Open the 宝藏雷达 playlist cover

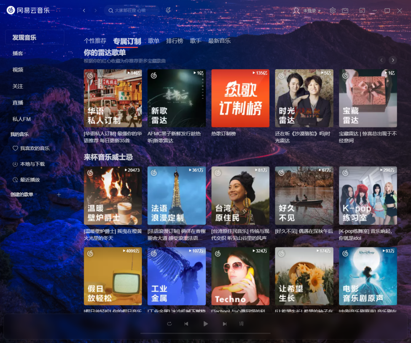coord(368,98)
